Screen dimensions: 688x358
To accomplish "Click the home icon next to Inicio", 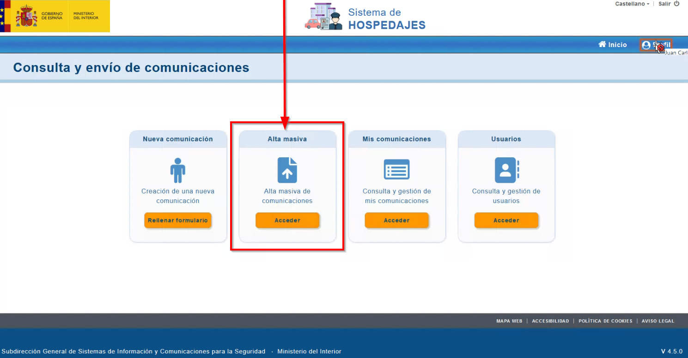I will click(x=602, y=44).
